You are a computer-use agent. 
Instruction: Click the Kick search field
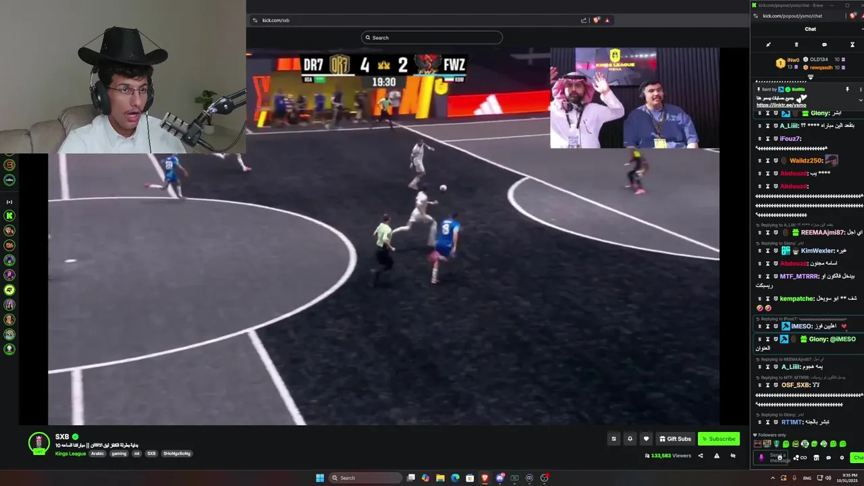point(432,37)
